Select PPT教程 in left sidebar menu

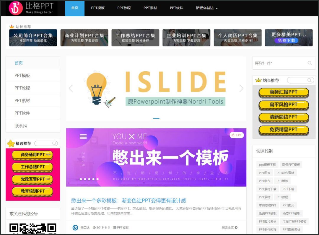pos(33,88)
